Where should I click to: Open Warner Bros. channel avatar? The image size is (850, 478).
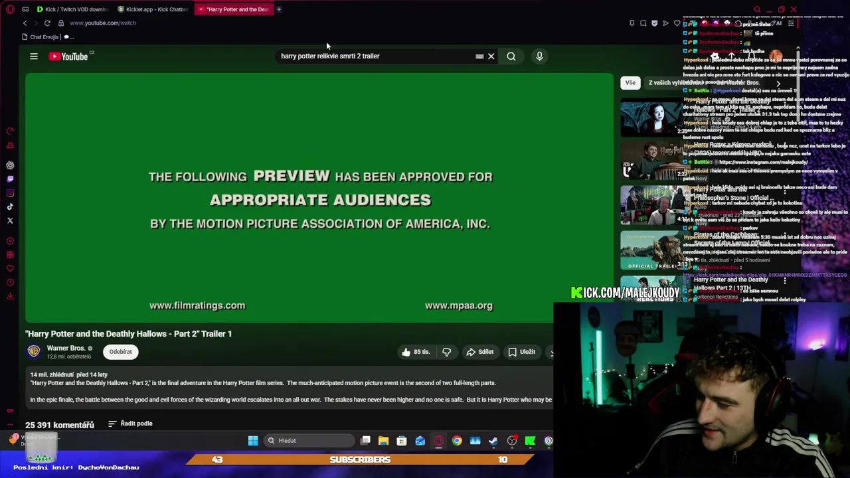(x=34, y=351)
